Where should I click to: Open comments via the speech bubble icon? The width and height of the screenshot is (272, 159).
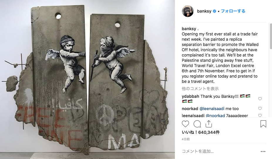(x=197, y=124)
